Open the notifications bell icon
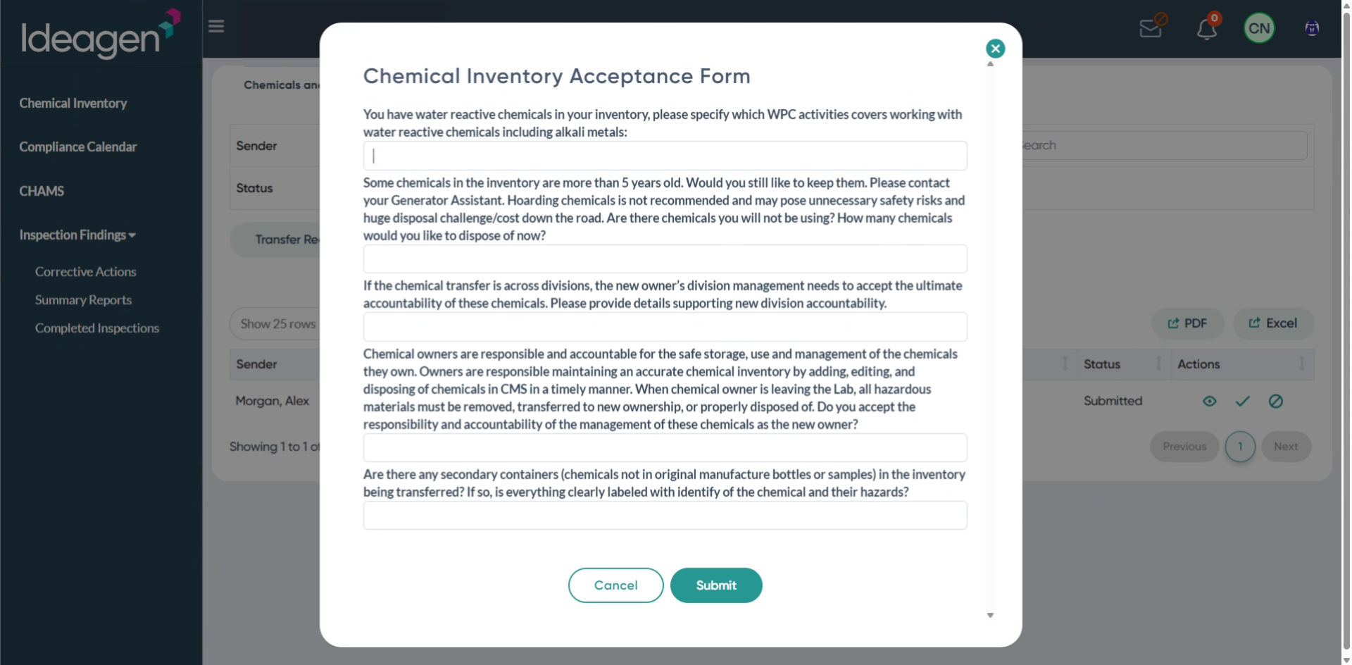Screen dimensions: 1352x665 tap(1207, 28)
